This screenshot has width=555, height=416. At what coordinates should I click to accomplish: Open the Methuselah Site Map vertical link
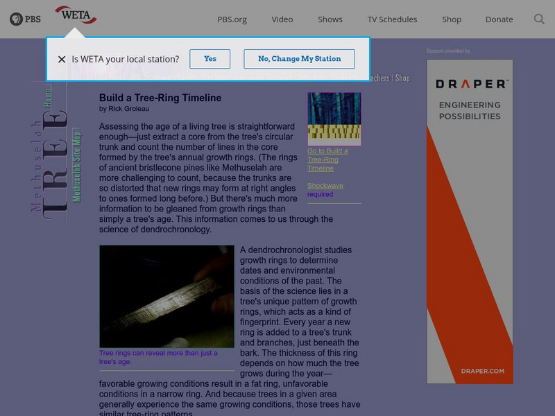point(76,166)
